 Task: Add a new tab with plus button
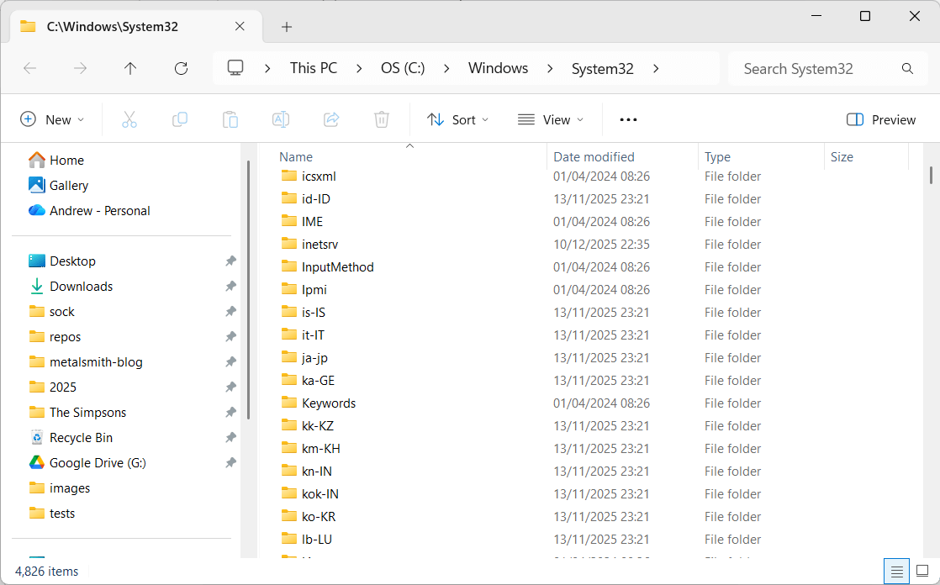pyautogui.click(x=287, y=26)
